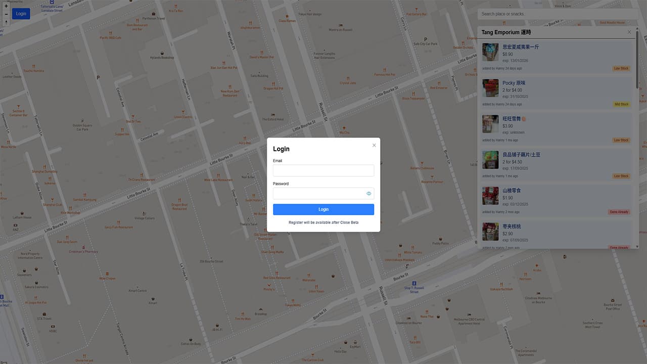Close the Login dialog with the X
The image size is (647, 364).
tap(374, 146)
